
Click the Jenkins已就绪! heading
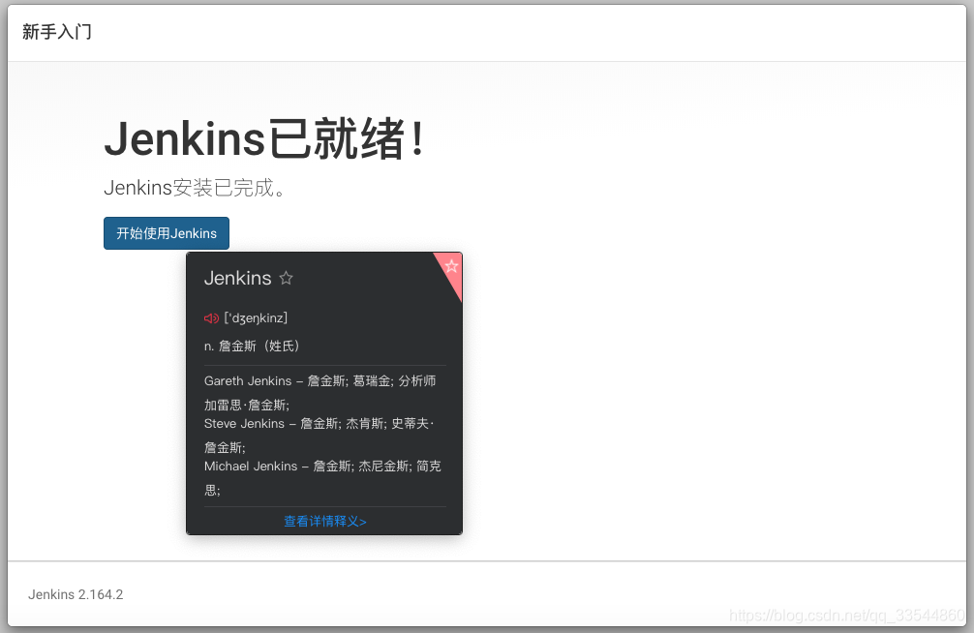click(265, 138)
